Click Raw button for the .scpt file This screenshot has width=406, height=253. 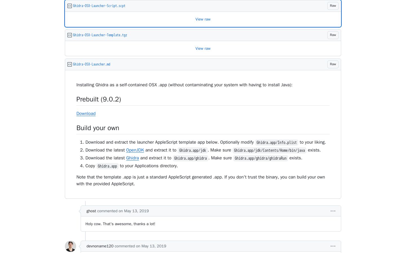333,6
